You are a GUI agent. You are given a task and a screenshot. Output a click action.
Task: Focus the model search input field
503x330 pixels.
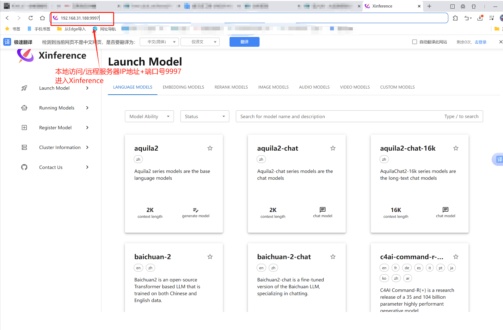[359, 116]
